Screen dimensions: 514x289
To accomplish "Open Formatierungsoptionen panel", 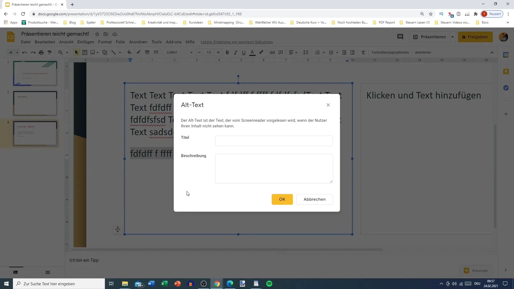I will coord(390,52).
